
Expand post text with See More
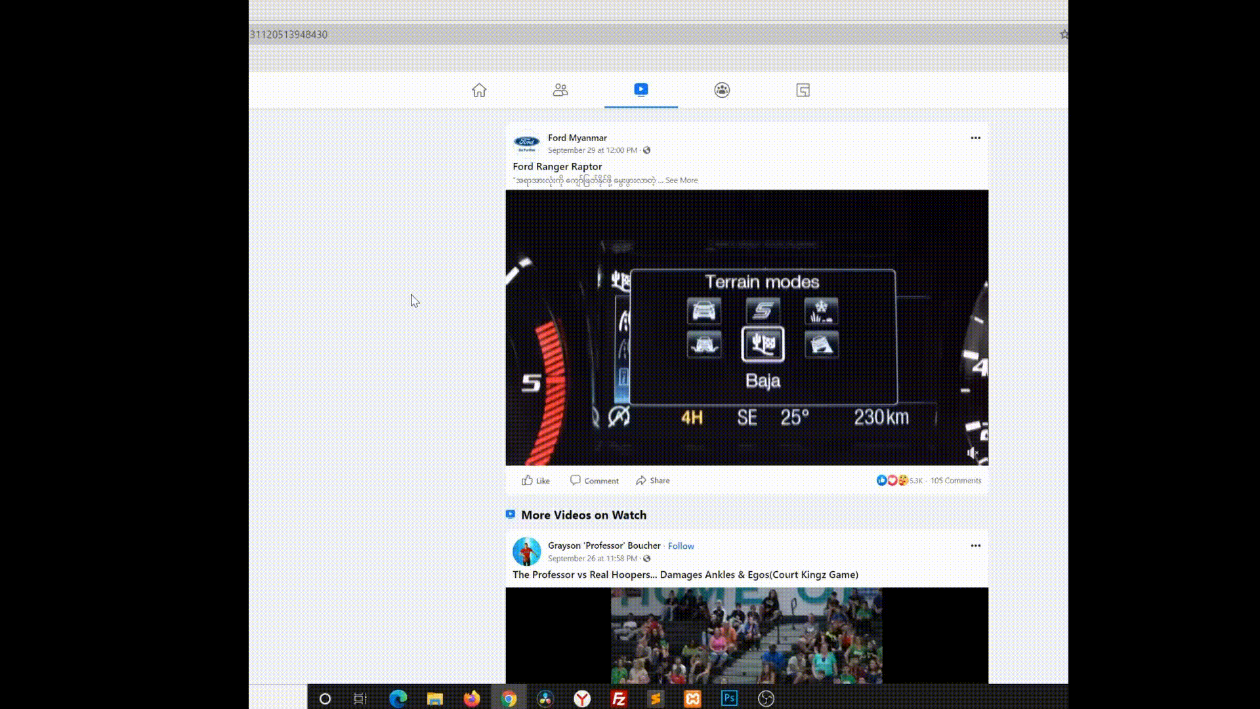coord(681,180)
